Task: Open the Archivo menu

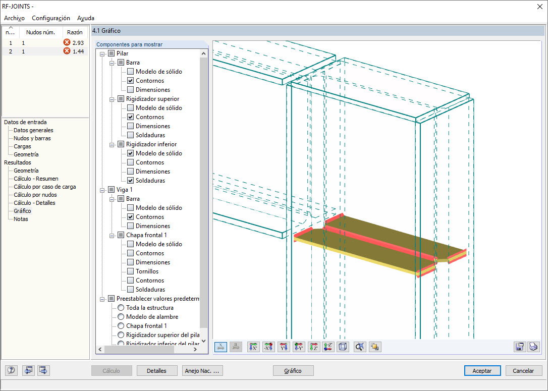Action: (x=14, y=18)
